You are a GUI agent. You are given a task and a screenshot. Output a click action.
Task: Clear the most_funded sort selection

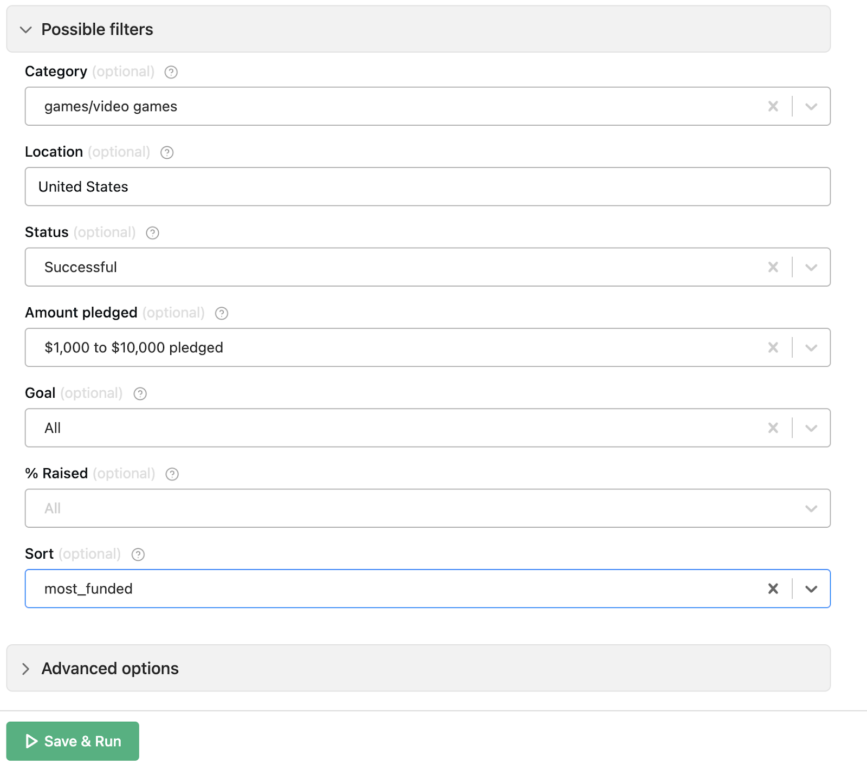773,588
